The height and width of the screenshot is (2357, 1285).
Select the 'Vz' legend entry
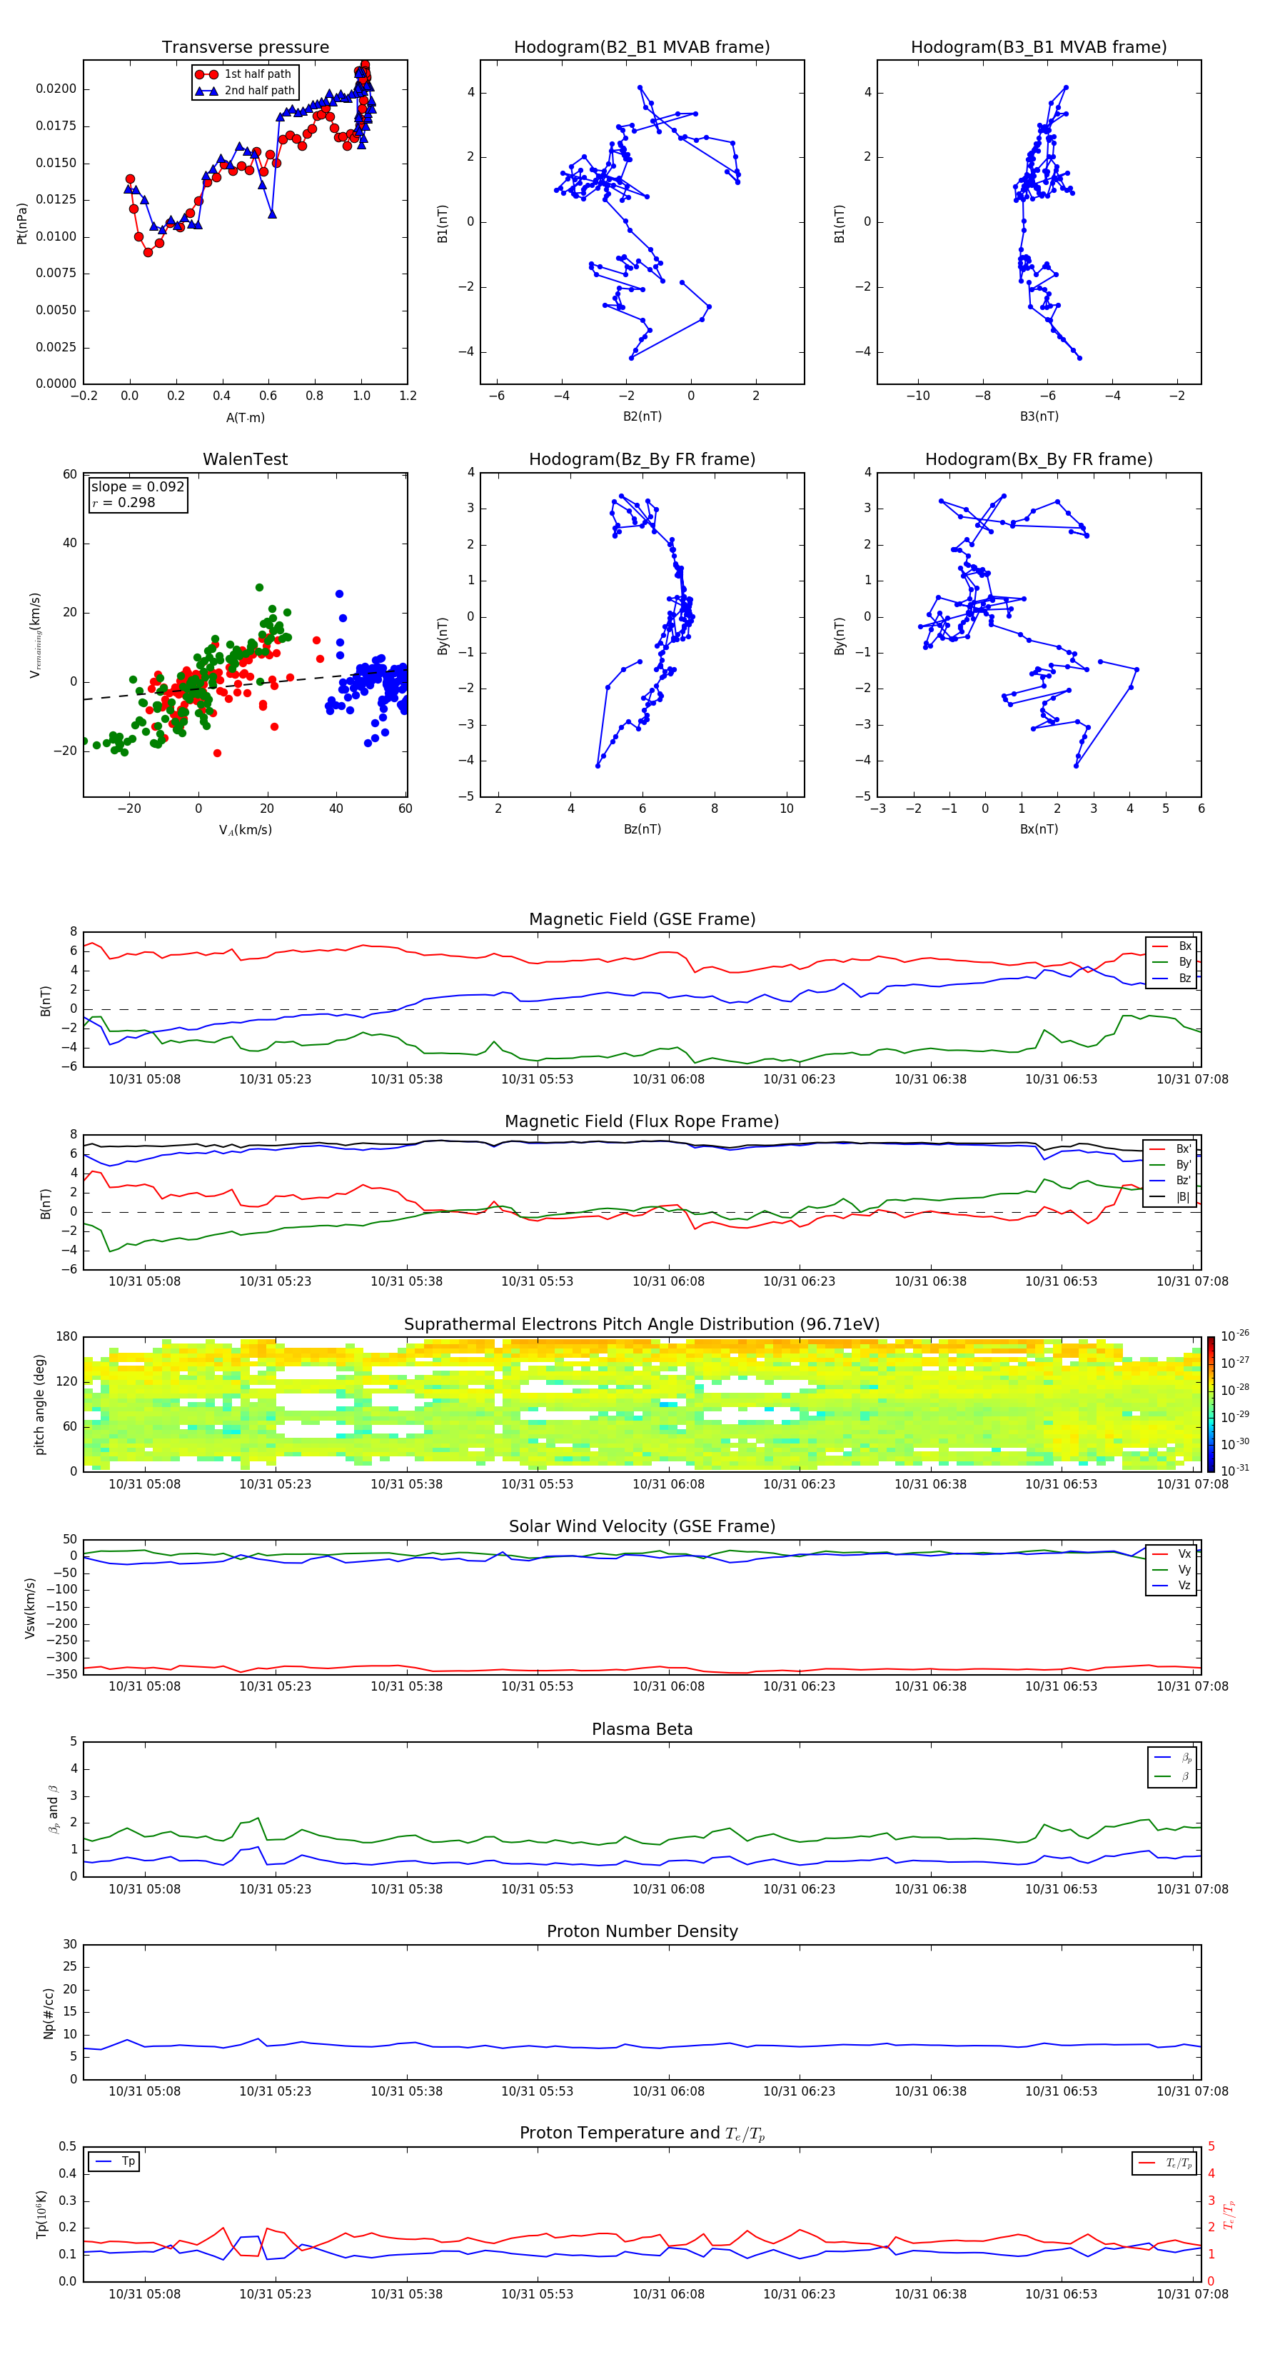click(x=1171, y=1585)
